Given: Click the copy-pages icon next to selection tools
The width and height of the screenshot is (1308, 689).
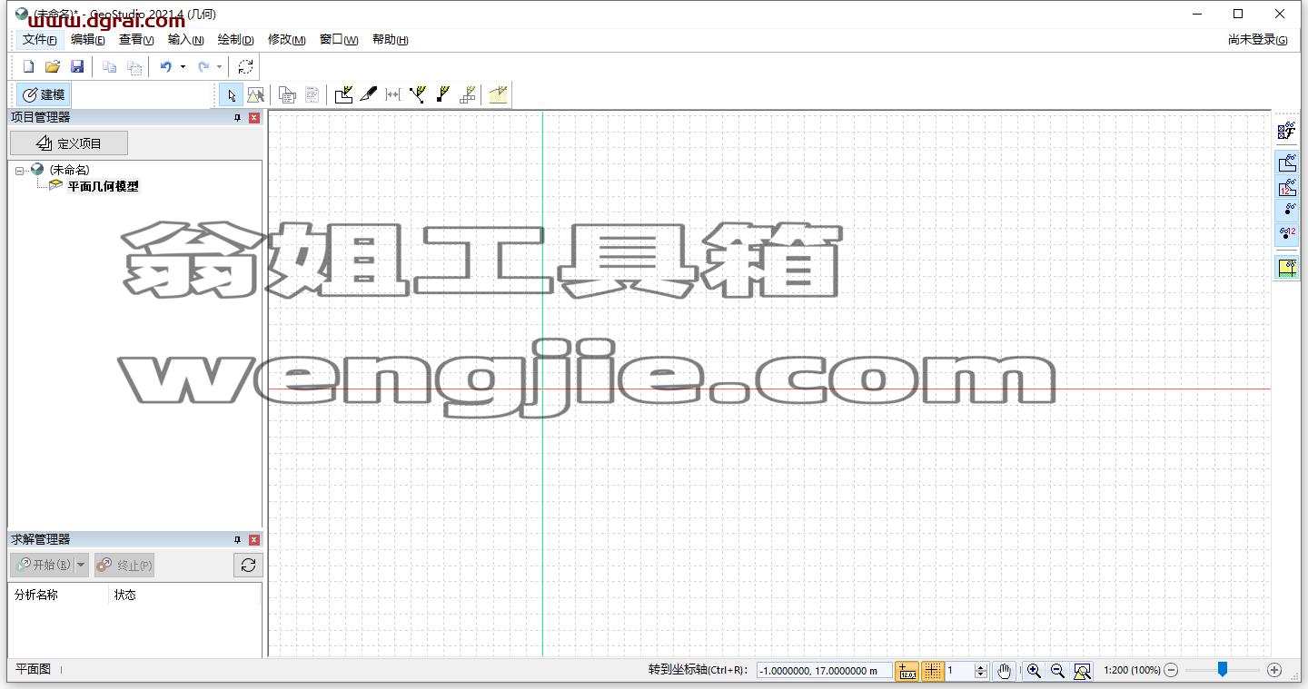Looking at the screenshot, I should coord(287,94).
